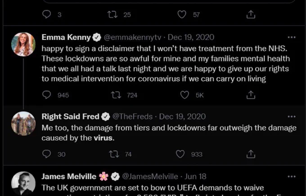
Task: Reply to Emma Kenny's tweet
Action: point(47,95)
